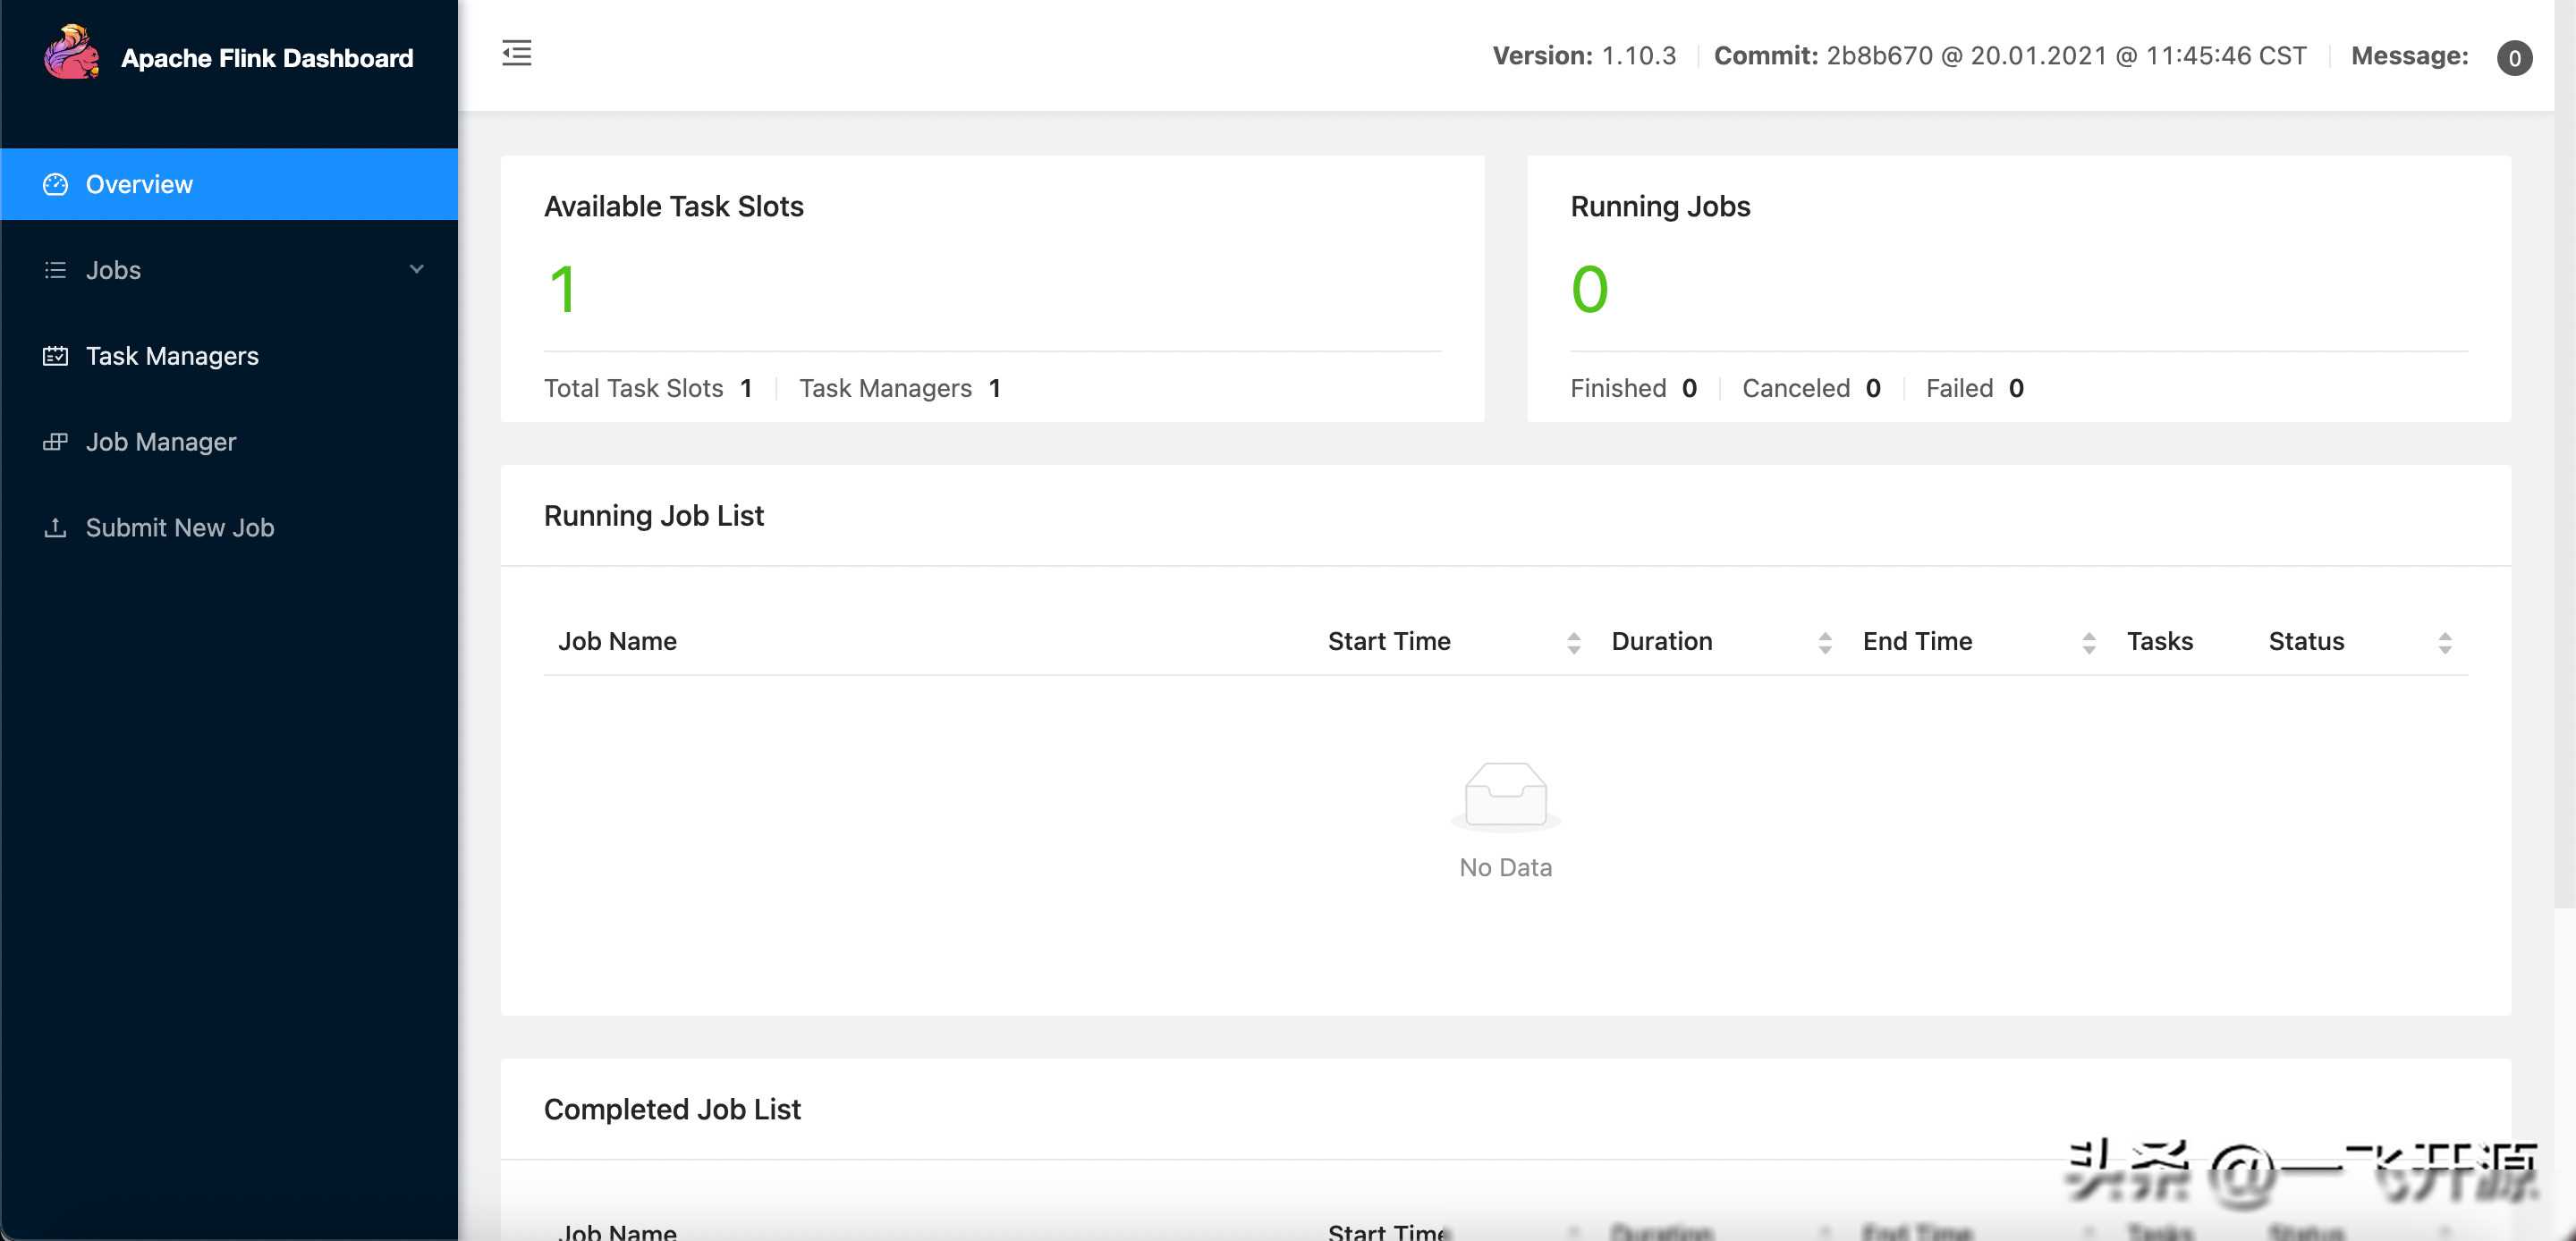Click the Running Jobs count 0
This screenshot has height=1241, width=2576.
point(1589,290)
